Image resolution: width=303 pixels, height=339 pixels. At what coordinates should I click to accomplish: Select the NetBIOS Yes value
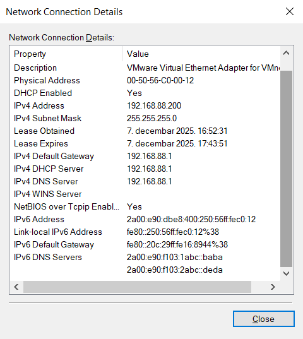pyautogui.click(x=134, y=206)
